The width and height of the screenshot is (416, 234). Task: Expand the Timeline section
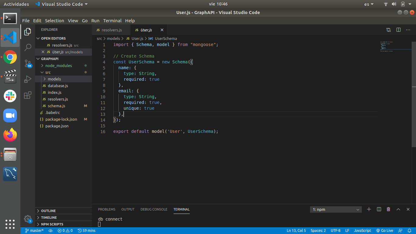(x=64, y=218)
